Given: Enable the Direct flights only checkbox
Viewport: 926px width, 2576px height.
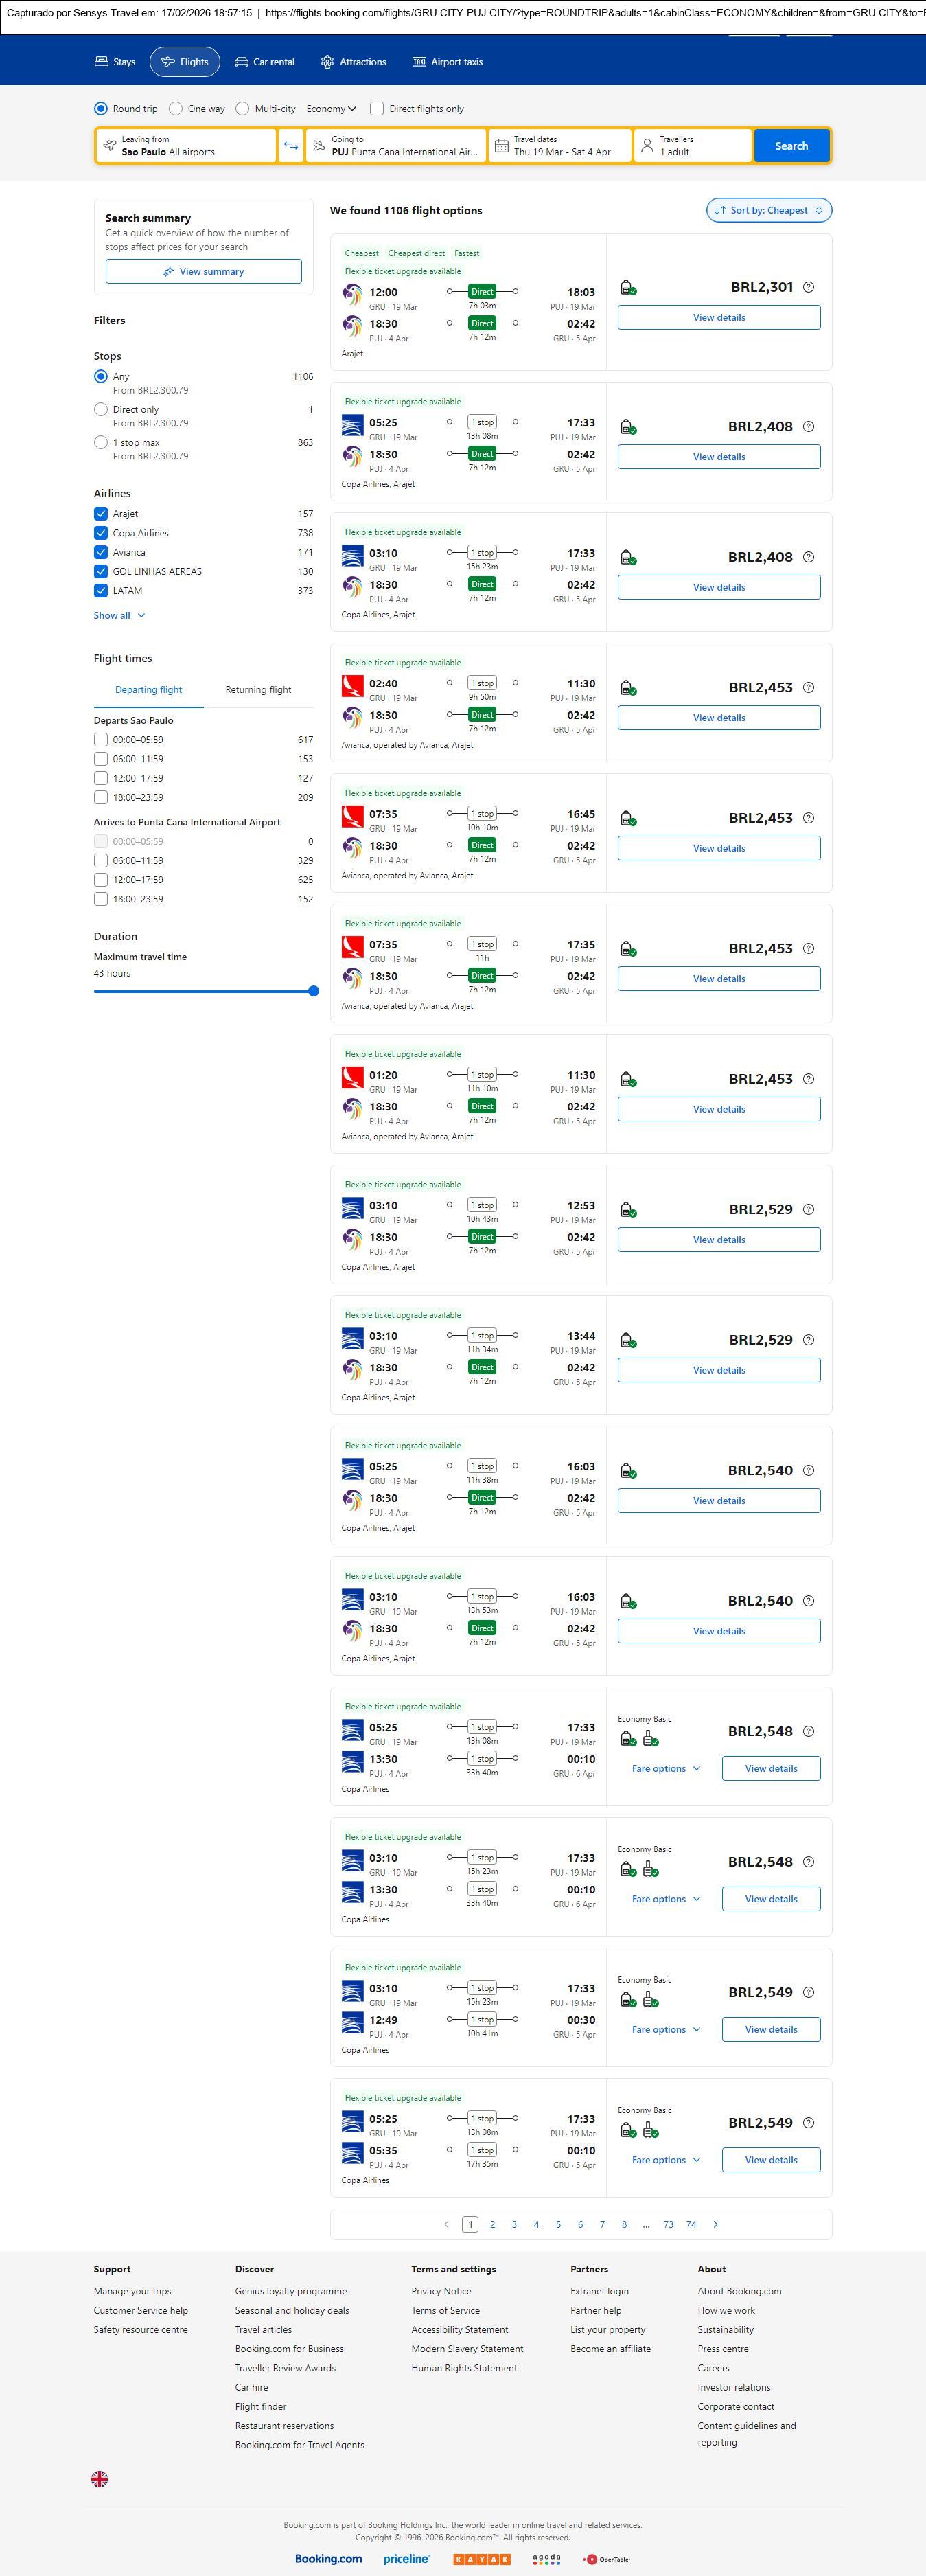Looking at the screenshot, I should coord(377,109).
